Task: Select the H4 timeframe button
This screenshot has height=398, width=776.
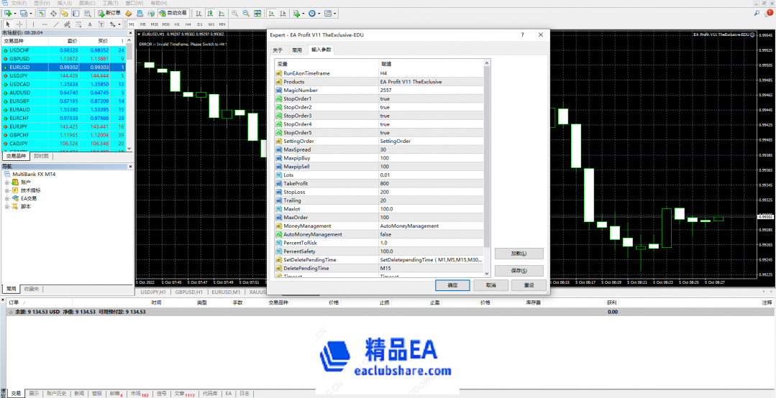Action: tap(188, 24)
